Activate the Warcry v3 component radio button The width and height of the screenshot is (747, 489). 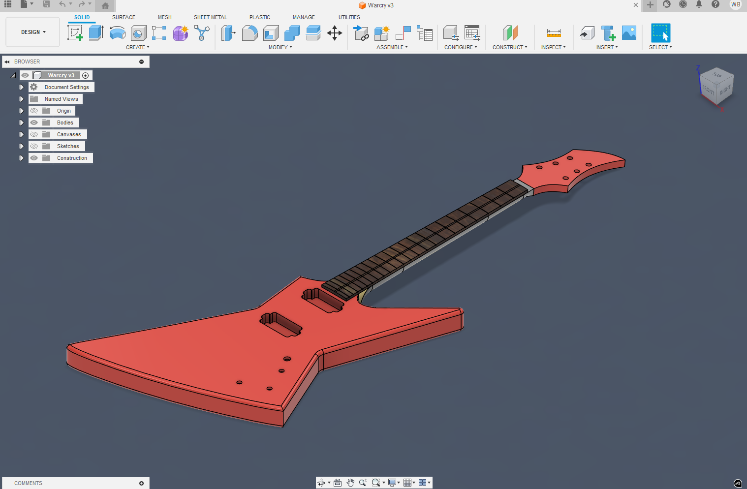(86, 75)
